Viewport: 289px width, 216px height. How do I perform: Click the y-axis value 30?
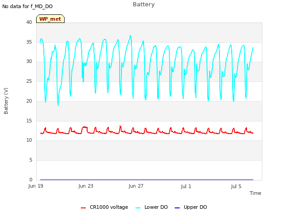click(29, 61)
